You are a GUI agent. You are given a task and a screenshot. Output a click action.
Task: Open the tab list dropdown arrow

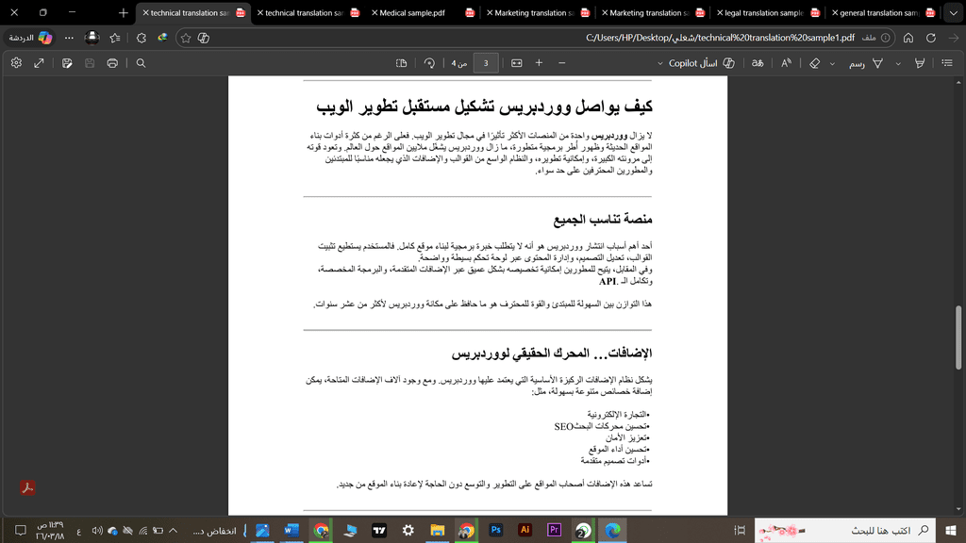(954, 12)
